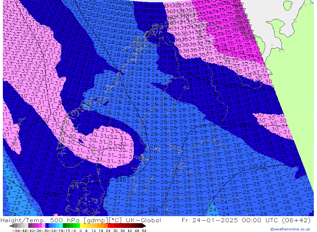Click the '-54' legend scale value
Viewport: 317px width, 232px height.
(16, 231)
